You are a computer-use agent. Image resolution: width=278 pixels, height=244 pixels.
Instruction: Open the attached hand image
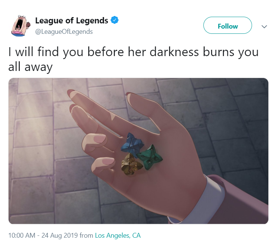point(138,151)
